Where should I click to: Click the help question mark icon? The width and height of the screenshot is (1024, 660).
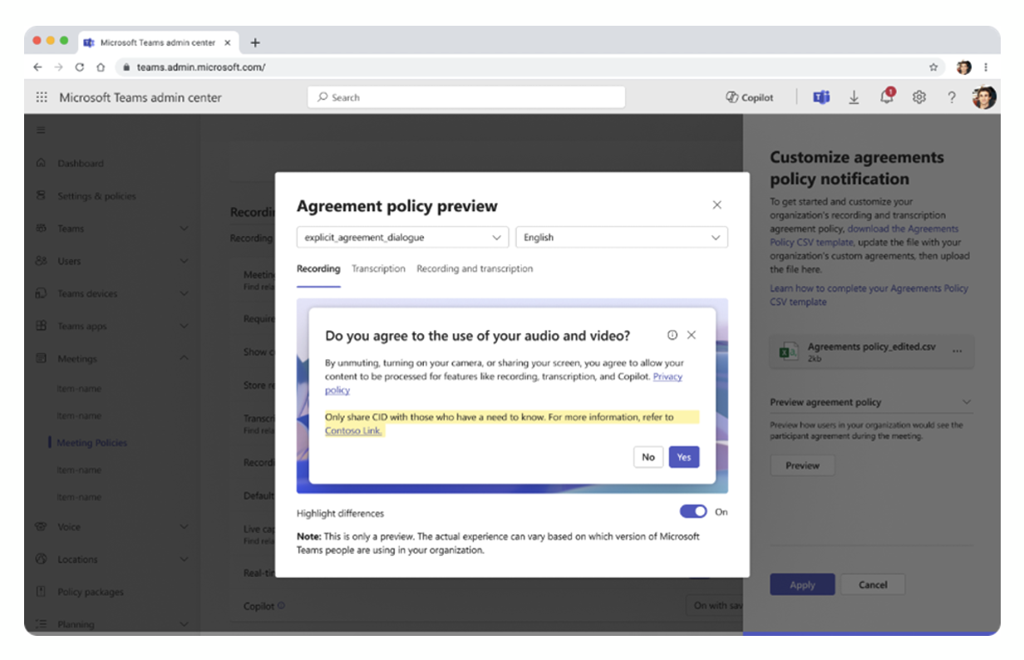[x=952, y=97]
